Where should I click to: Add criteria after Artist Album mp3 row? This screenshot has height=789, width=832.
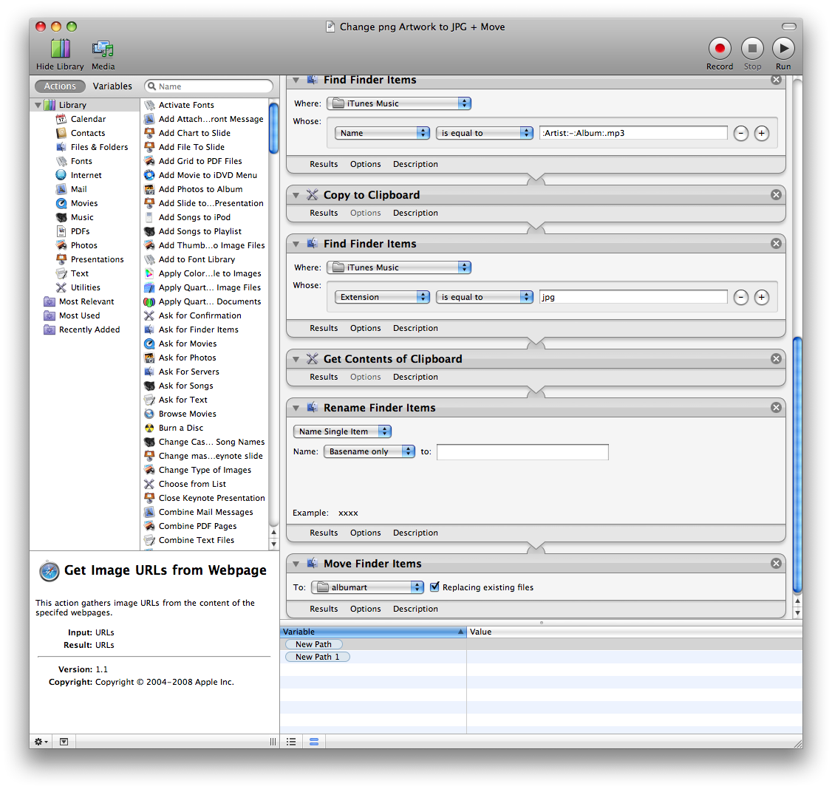[761, 133]
